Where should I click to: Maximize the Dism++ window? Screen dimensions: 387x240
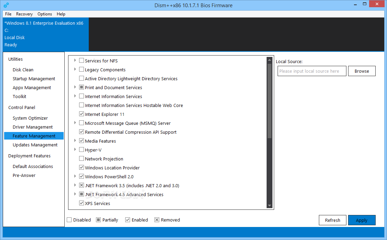[x=365, y=4]
